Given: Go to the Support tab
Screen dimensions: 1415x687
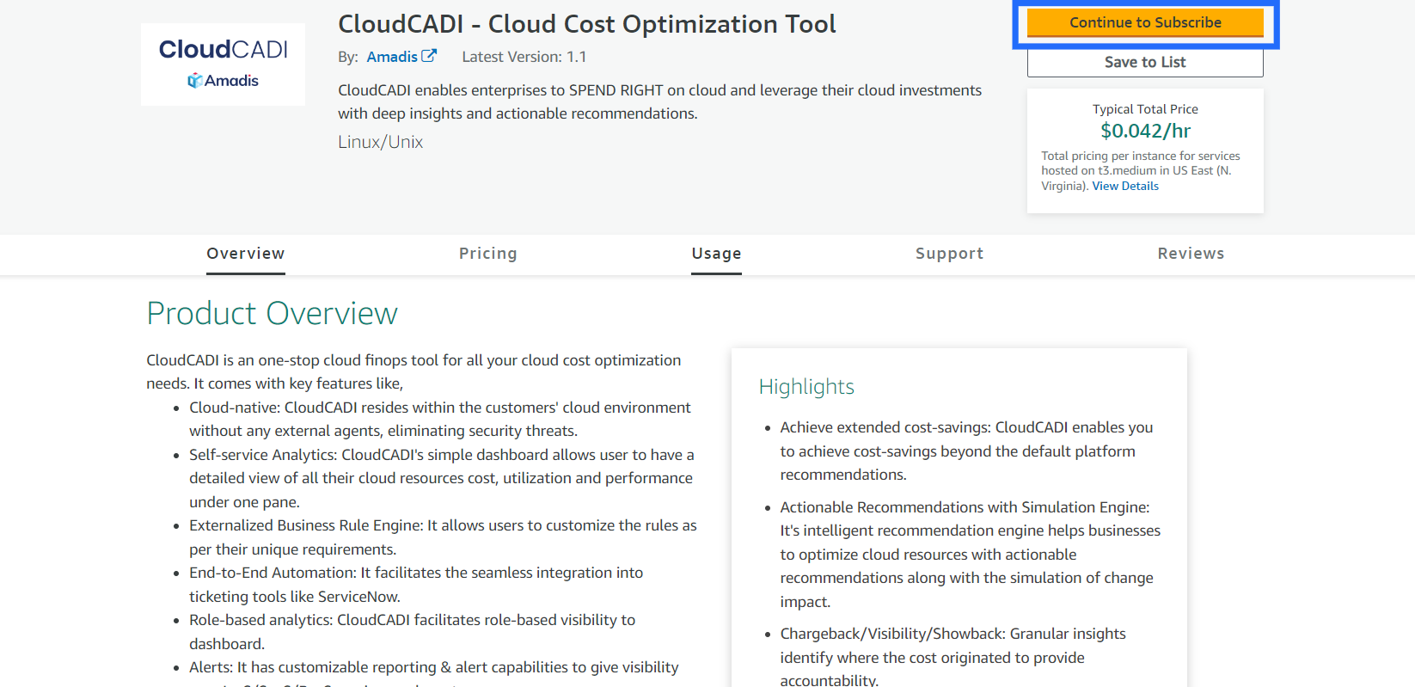Looking at the screenshot, I should tap(949, 254).
